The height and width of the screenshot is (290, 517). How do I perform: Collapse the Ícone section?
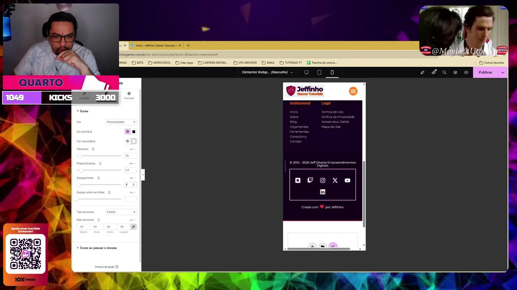[83, 111]
